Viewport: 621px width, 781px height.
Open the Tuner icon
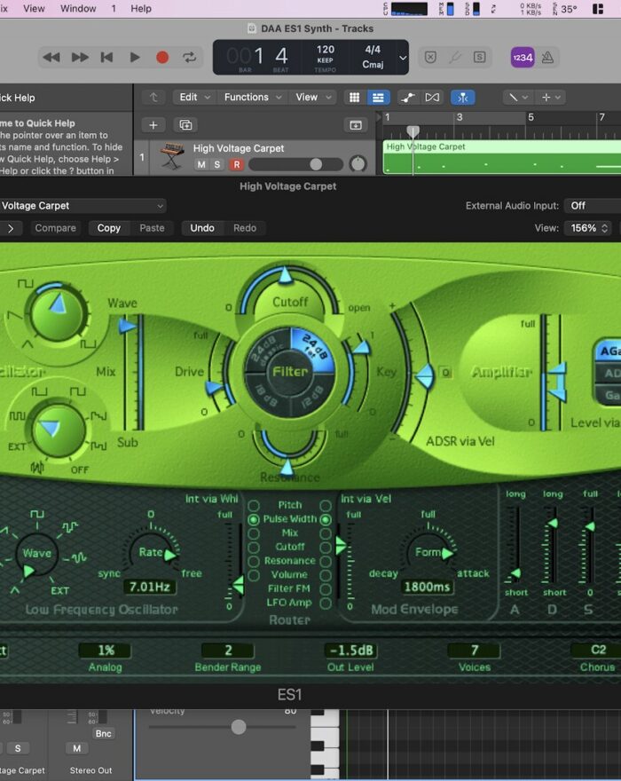455,58
